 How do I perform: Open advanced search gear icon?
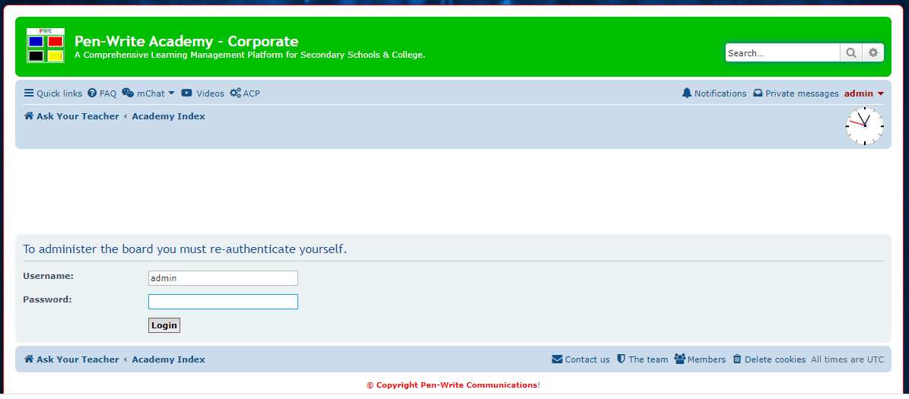point(873,53)
